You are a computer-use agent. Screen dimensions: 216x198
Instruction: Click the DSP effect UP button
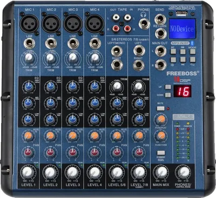click(168, 87)
